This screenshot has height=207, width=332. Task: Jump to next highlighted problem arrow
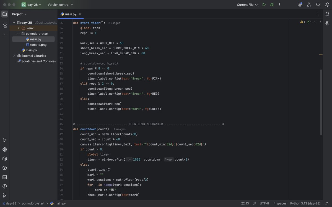coord(320,22)
